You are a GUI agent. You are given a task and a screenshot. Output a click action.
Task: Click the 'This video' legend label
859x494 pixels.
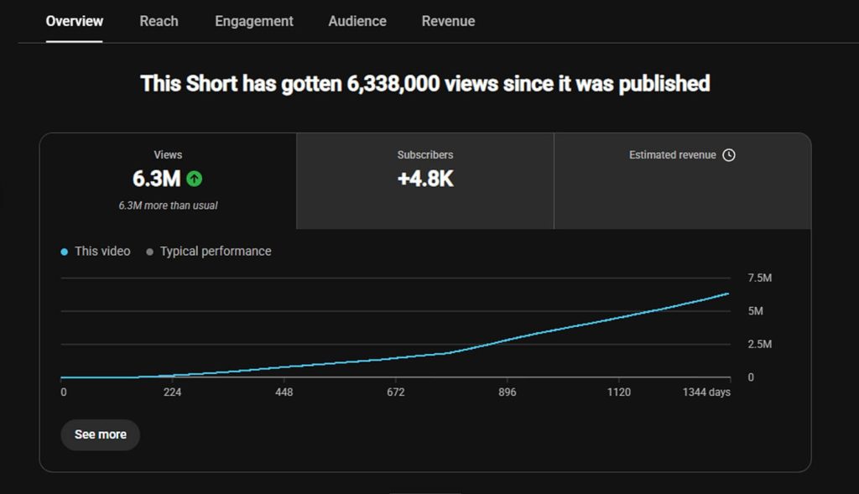pyautogui.click(x=102, y=252)
